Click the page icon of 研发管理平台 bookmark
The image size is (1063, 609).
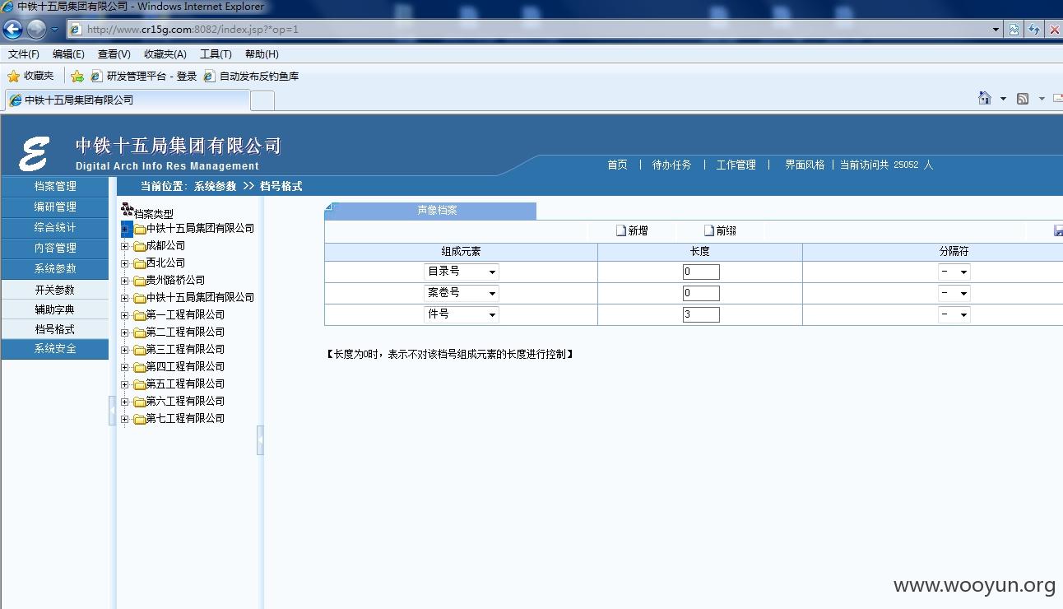(96, 77)
